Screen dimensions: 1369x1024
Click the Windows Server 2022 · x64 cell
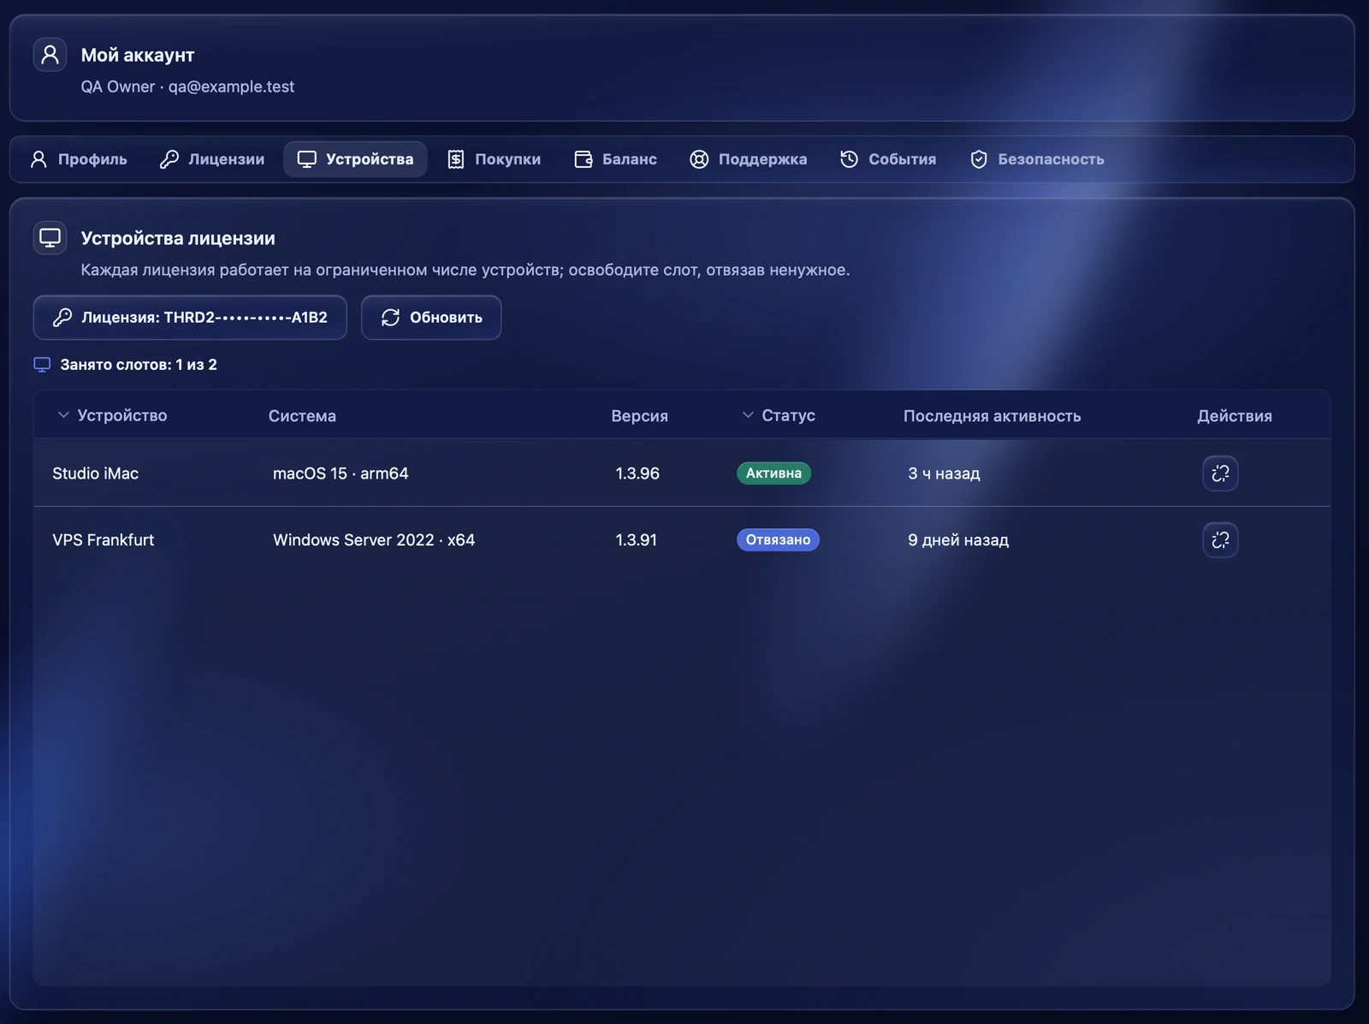(374, 540)
